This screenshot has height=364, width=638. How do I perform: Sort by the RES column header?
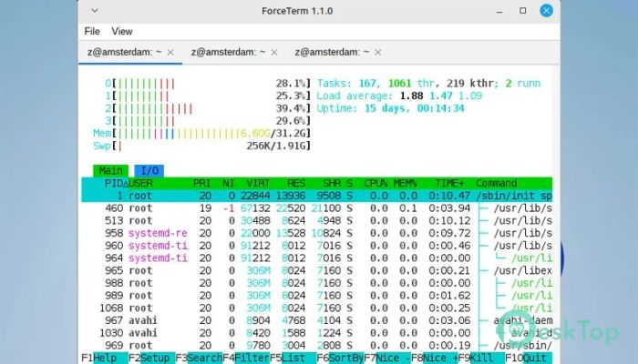click(x=296, y=183)
